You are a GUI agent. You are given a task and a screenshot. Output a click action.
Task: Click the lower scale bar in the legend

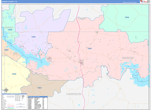[x=21, y=107]
